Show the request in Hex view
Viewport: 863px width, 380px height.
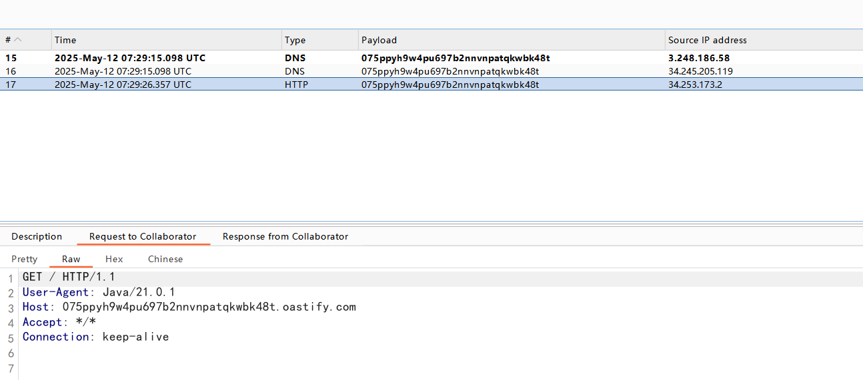point(114,259)
